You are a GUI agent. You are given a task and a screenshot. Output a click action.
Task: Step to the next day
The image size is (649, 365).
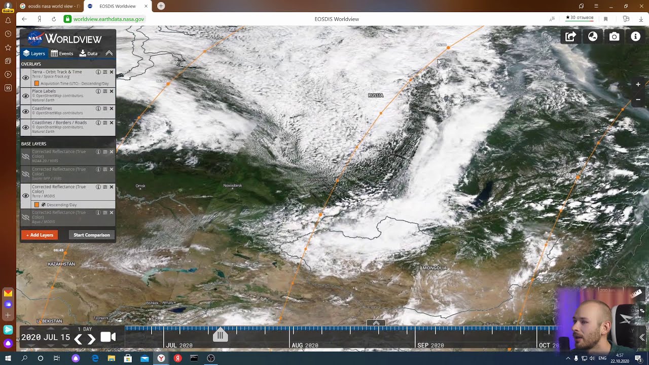(x=91, y=339)
